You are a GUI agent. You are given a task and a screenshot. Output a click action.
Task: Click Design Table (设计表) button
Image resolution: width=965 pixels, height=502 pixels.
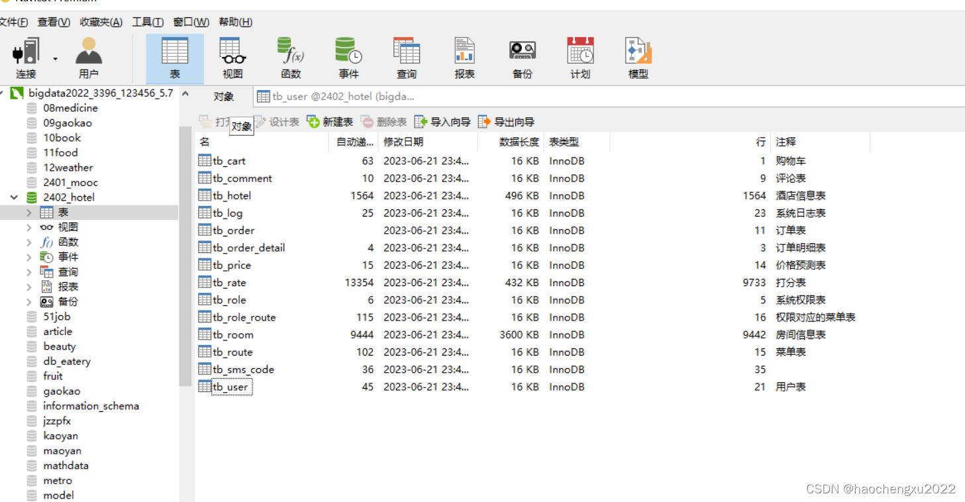tap(277, 122)
